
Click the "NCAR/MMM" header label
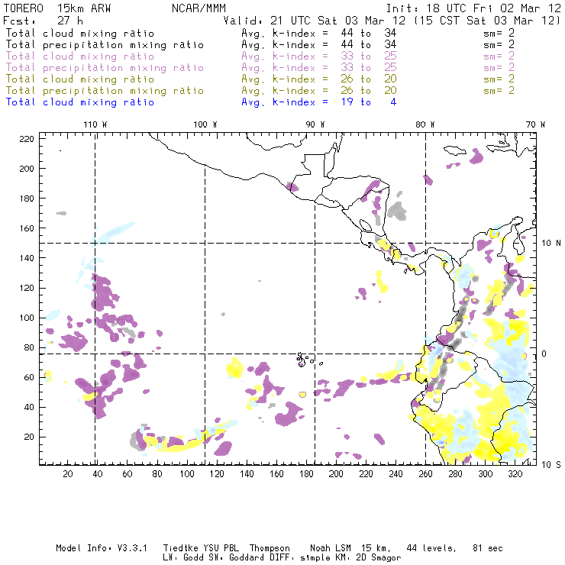click(x=199, y=8)
